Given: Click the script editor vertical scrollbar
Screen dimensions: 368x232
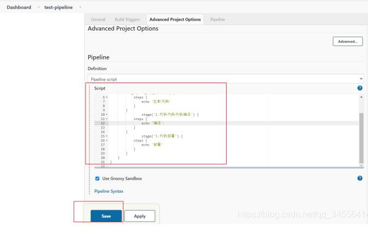Looking at the screenshot, I should point(360,131).
